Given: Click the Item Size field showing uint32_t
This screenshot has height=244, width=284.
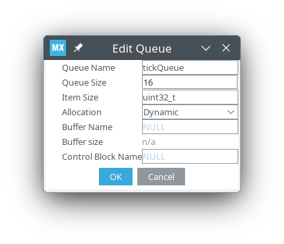Looking at the screenshot, I should pyautogui.click(x=190, y=97).
